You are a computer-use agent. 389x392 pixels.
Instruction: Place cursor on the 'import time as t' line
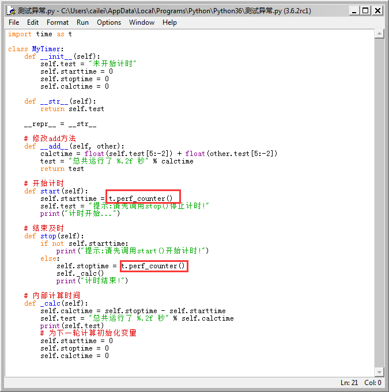(x=40, y=34)
